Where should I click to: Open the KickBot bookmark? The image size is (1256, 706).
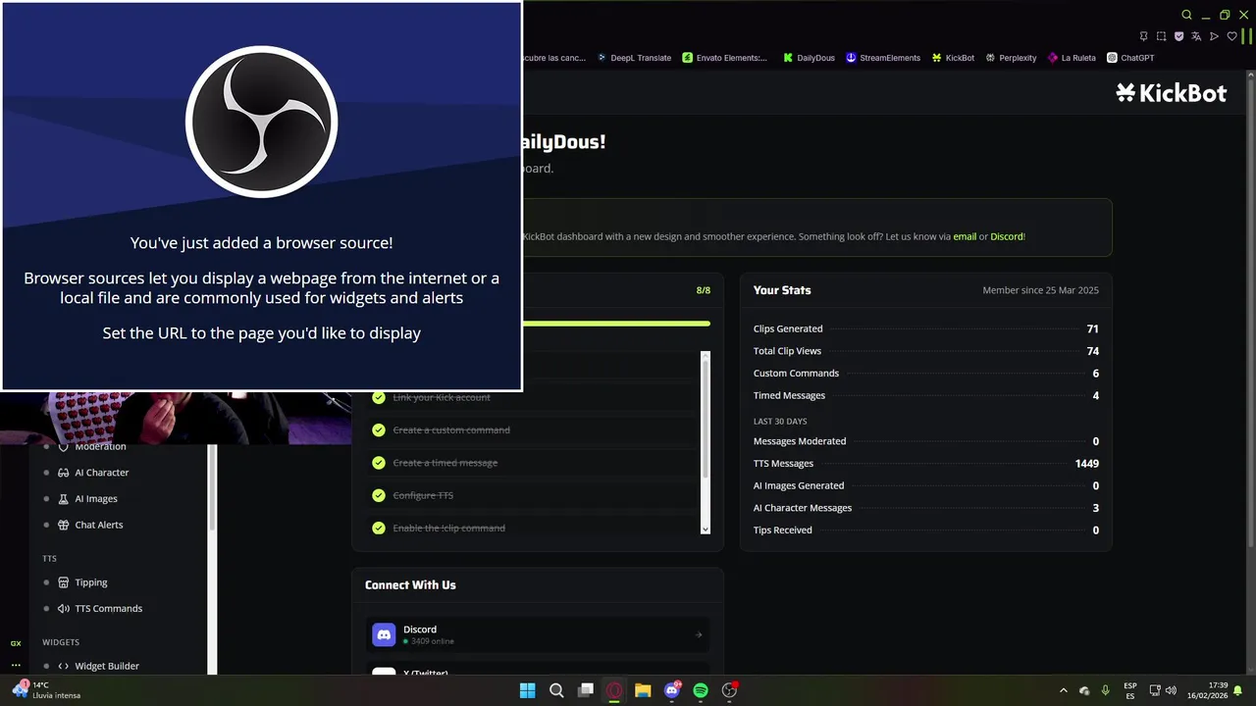[953, 58]
